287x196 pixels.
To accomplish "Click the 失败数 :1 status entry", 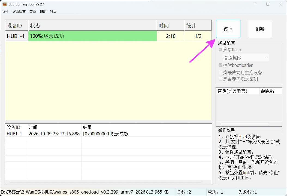I will coord(247,192).
